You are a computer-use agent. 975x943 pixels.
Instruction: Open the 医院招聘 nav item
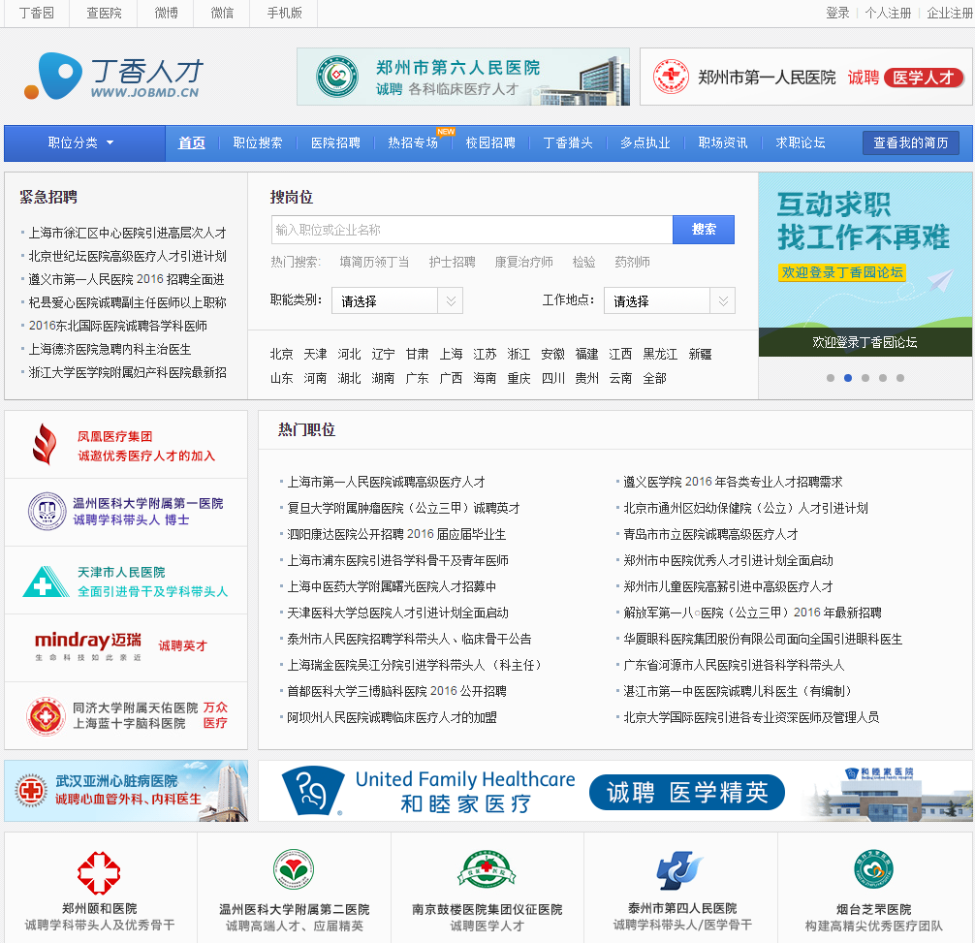point(335,143)
